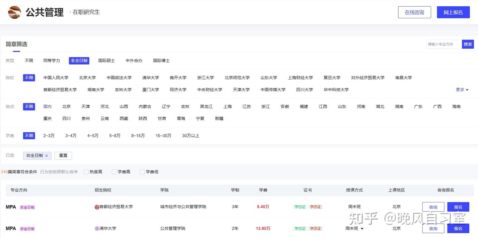Select 北京 in the 地点 filter
This screenshot has width=478, height=238.
(x=66, y=107)
